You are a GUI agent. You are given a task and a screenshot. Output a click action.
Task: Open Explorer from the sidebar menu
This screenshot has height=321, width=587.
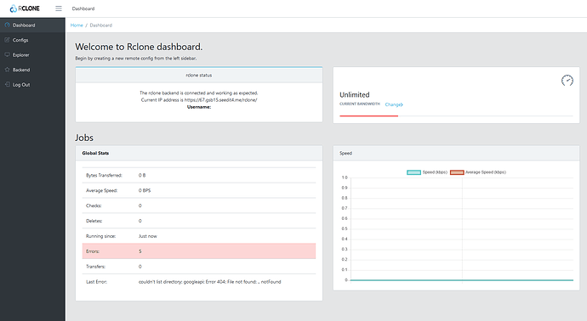tap(32, 55)
